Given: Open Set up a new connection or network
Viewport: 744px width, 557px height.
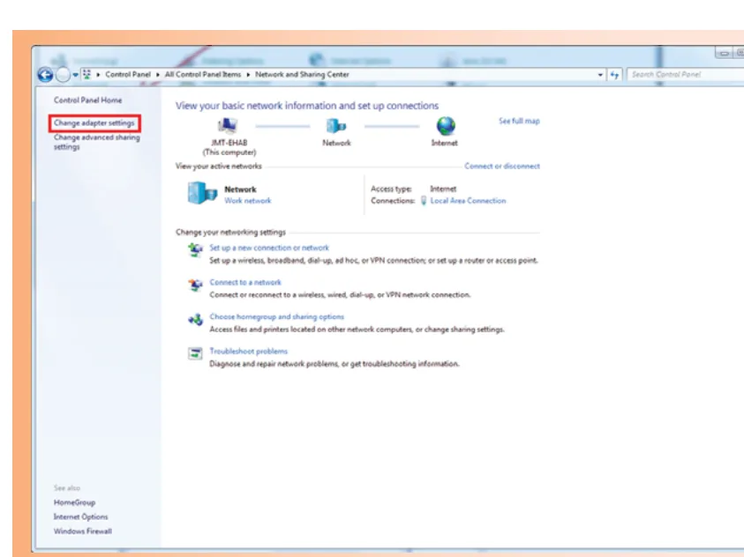Looking at the screenshot, I should 269,248.
